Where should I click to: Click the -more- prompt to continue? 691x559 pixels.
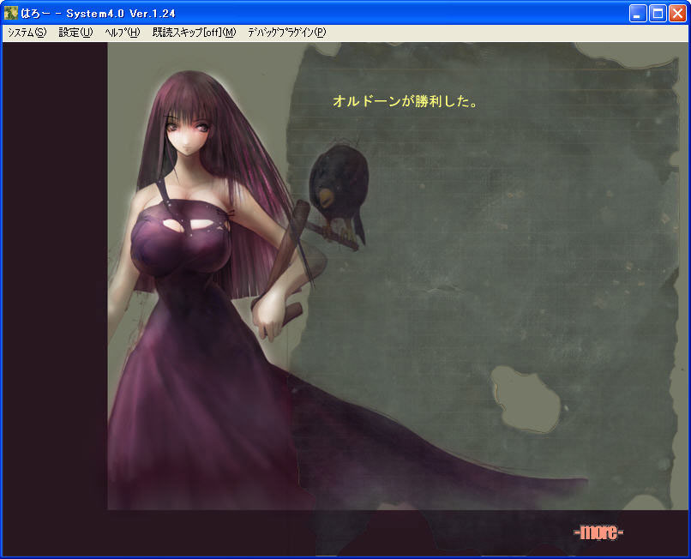pyautogui.click(x=598, y=532)
